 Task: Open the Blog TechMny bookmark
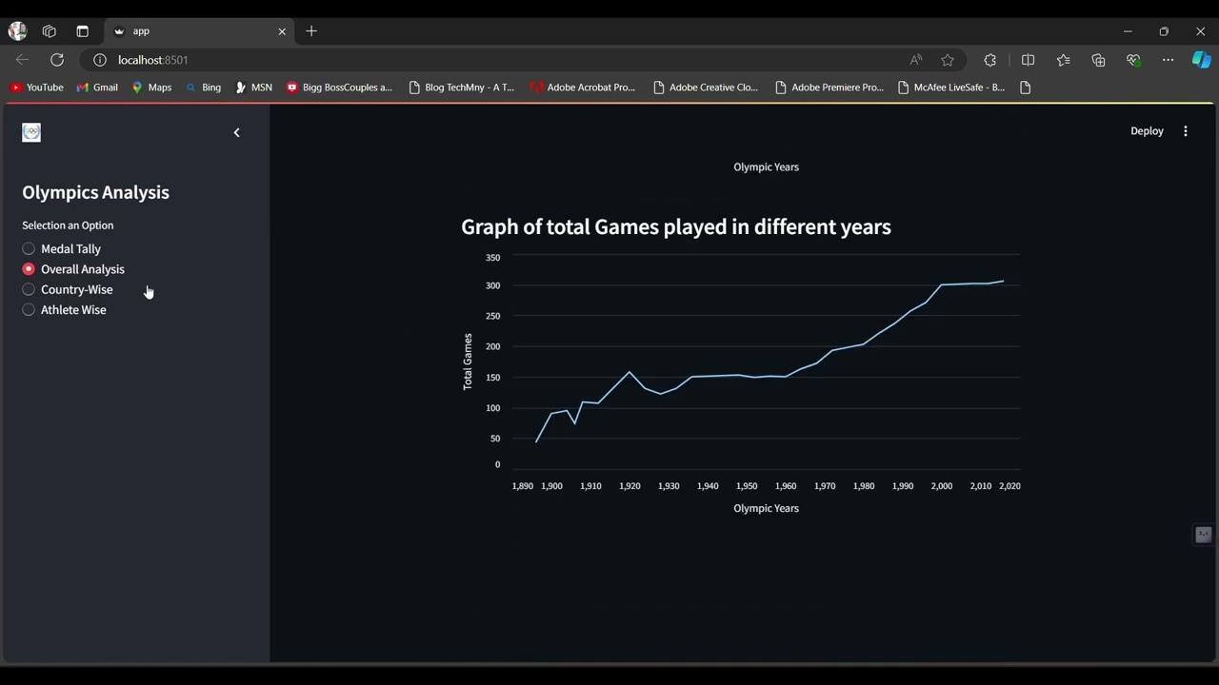[x=461, y=88]
